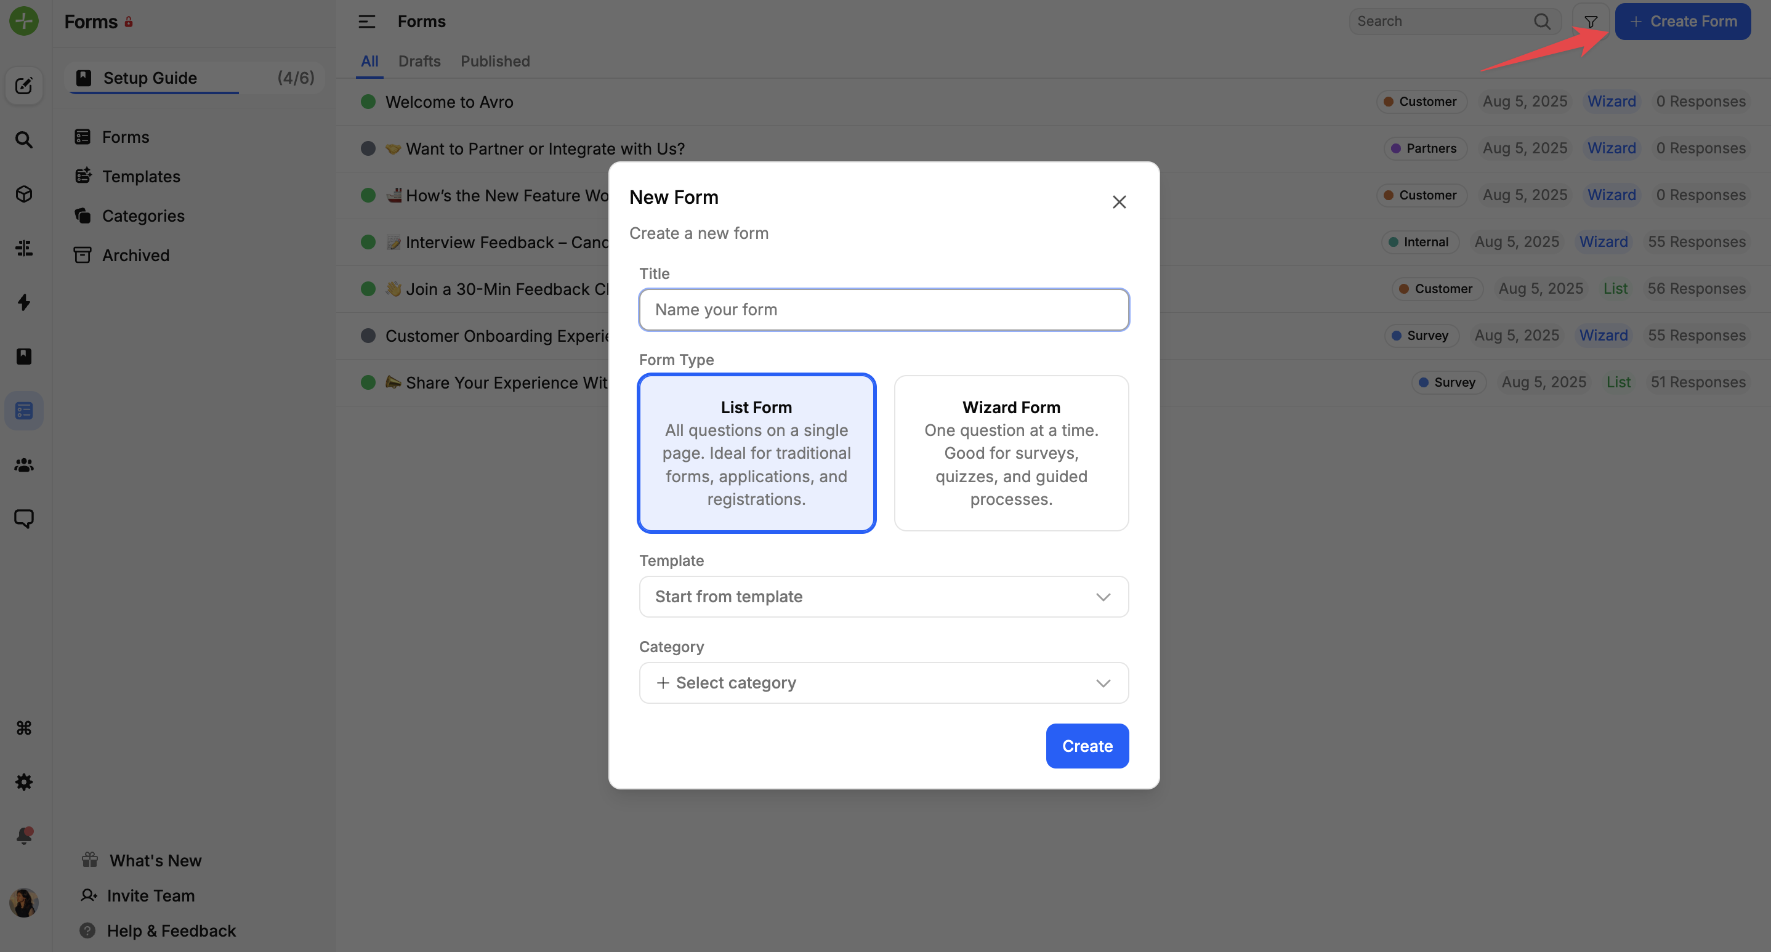Click the Create button in dialog
This screenshot has width=1771, height=952.
tap(1087, 746)
